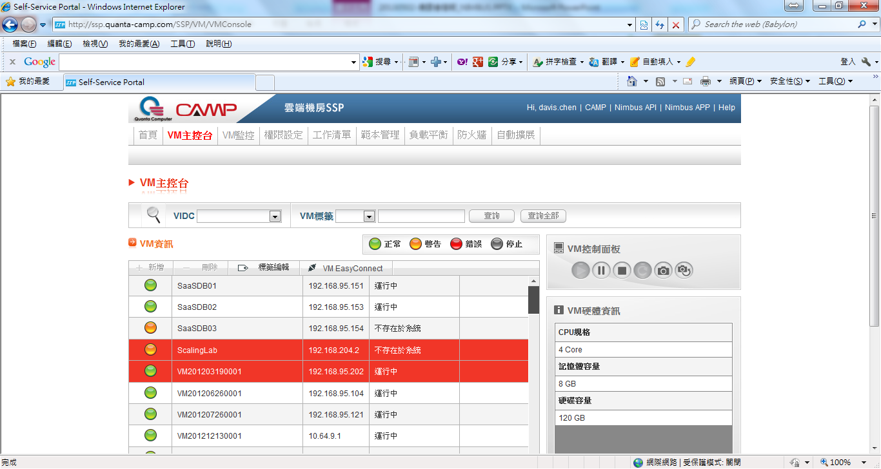Image resolution: width=881 pixels, height=469 pixels.
Task: Open the 防火牆 firewall tab
Action: pyautogui.click(x=471, y=135)
